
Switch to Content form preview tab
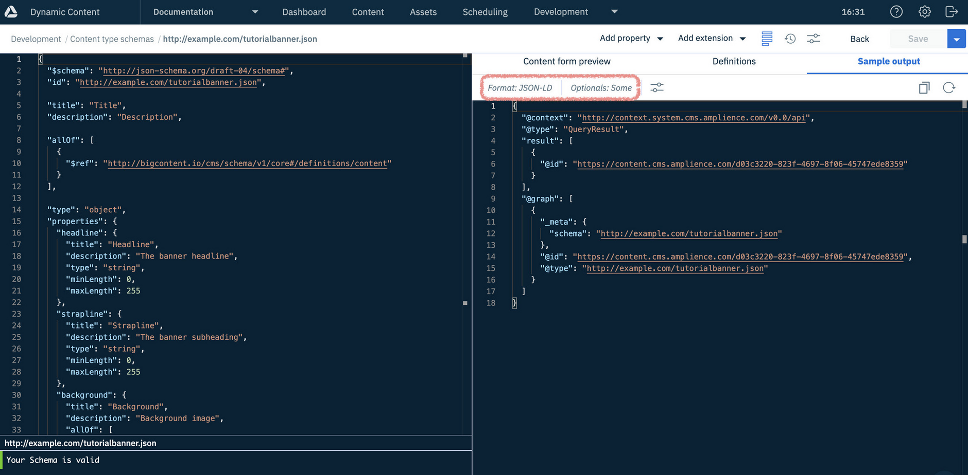tap(566, 61)
